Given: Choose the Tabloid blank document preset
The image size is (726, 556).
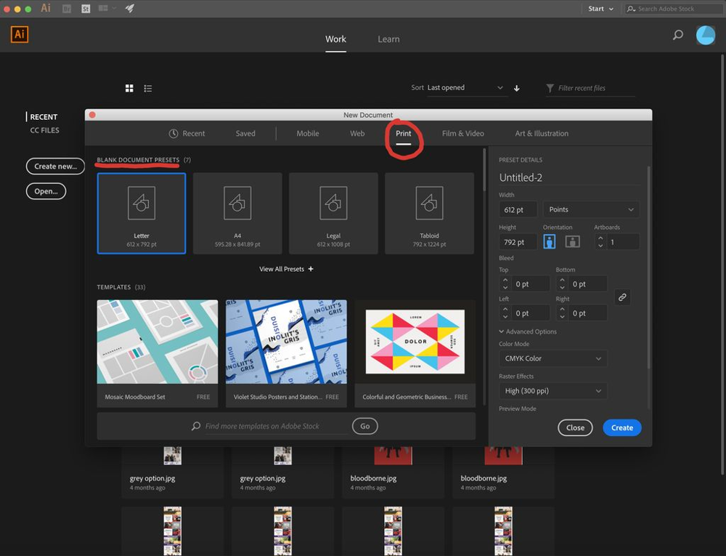Looking at the screenshot, I should 429,213.
